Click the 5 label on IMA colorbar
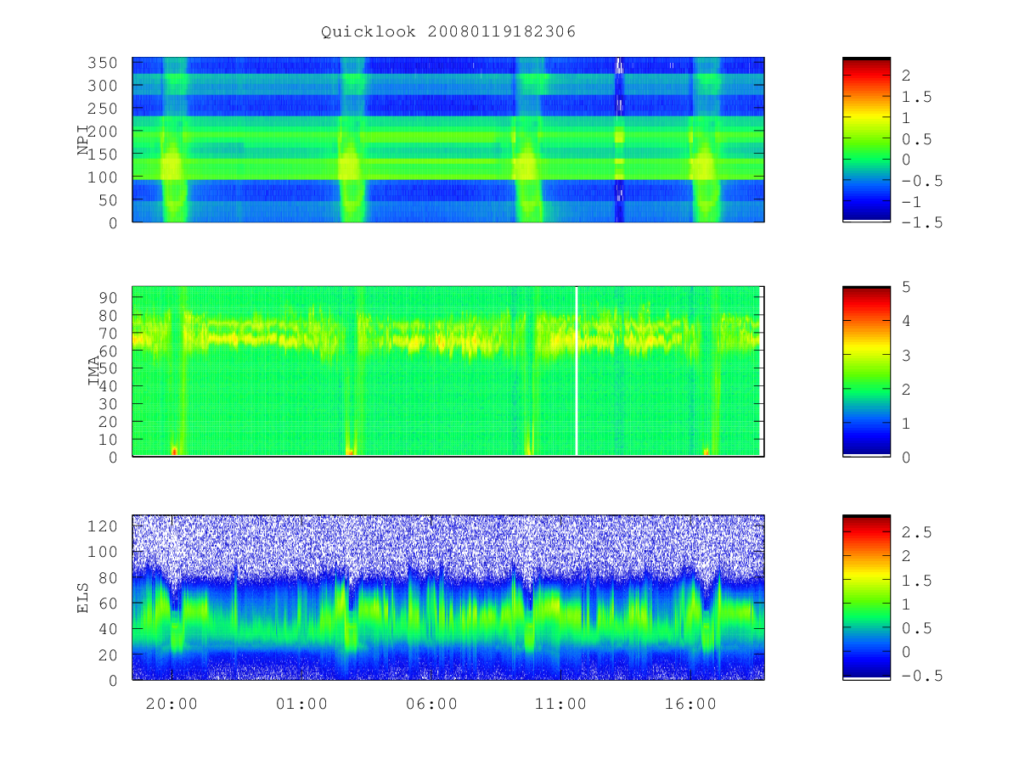 pyautogui.click(x=906, y=287)
